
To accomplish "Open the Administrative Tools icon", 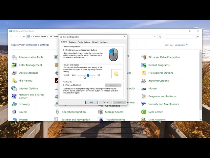I will (x=14, y=57).
